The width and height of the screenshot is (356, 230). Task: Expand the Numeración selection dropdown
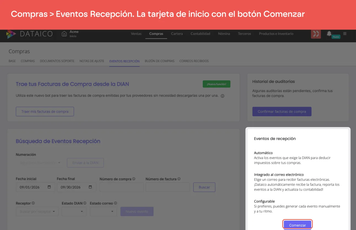[x=40, y=163]
